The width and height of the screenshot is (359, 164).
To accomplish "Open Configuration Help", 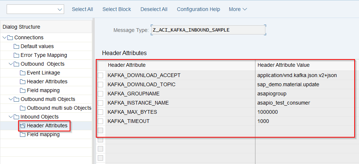I will (199, 9).
